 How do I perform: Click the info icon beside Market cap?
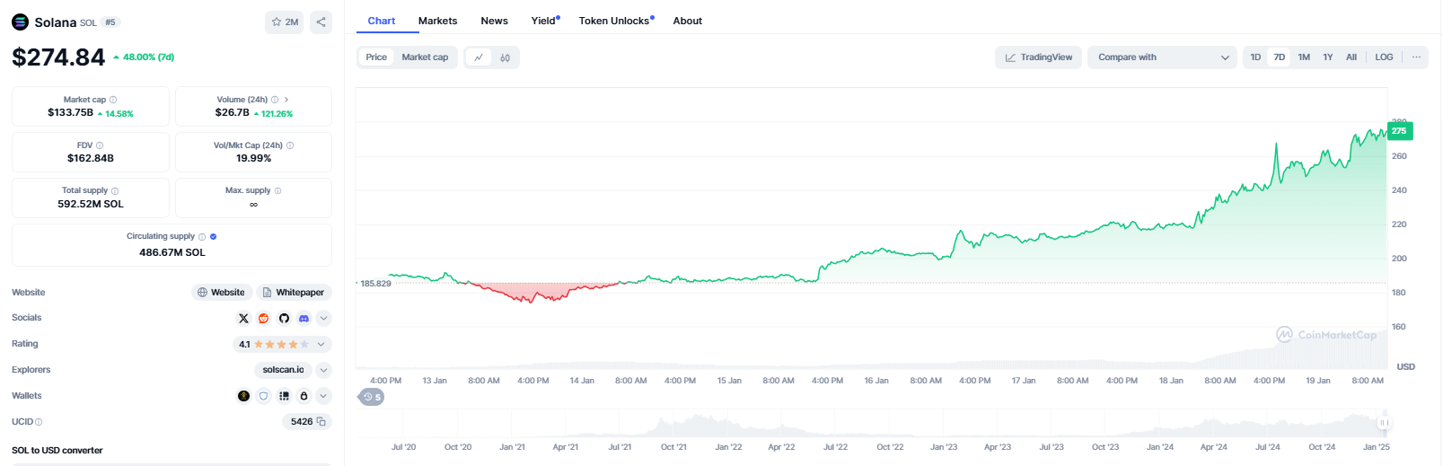(113, 100)
